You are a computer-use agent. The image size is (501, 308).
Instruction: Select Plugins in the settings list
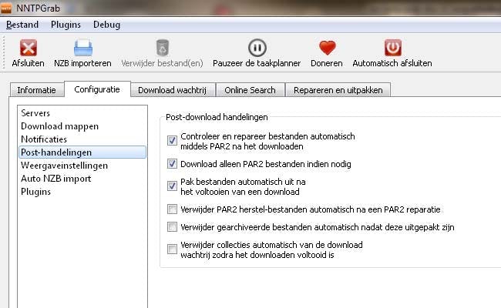coord(82,192)
